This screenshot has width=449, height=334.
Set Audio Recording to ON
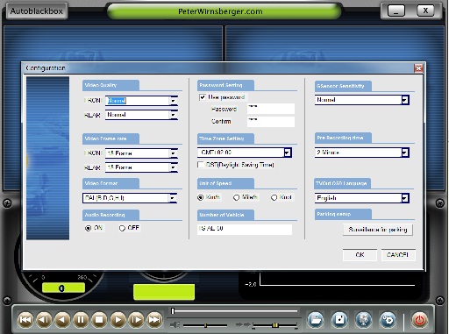click(88, 228)
